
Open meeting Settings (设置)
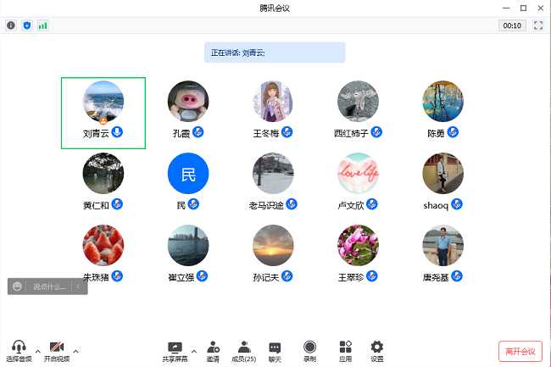click(377, 351)
